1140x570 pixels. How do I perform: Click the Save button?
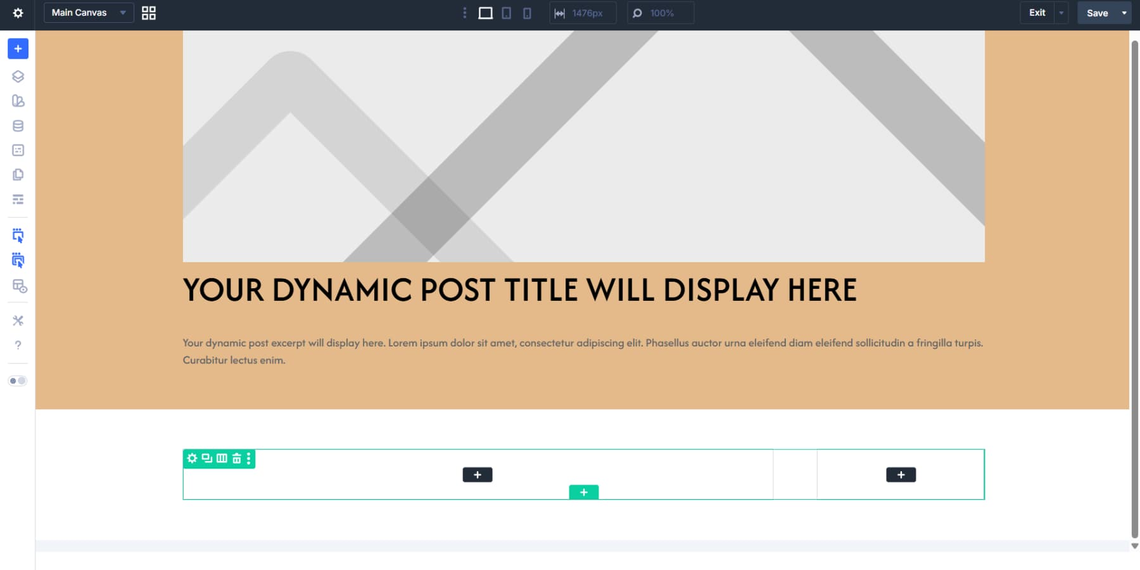(1098, 13)
